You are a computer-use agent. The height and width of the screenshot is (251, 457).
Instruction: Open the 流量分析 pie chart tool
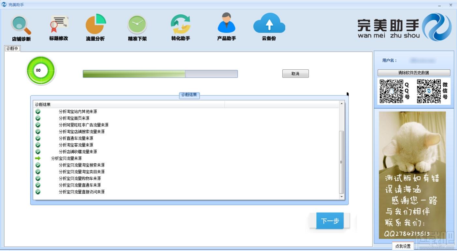coord(96,28)
